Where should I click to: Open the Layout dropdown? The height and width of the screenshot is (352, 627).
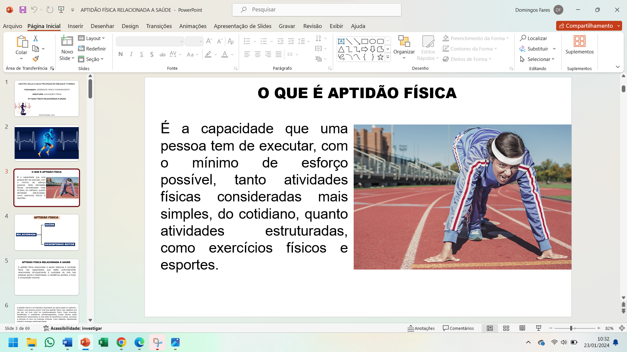click(x=92, y=38)
